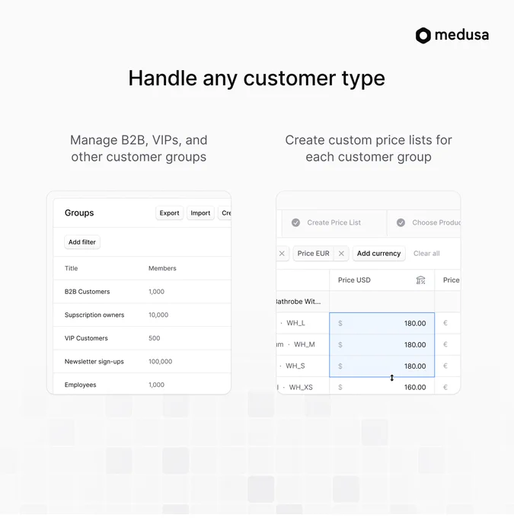Click the dollar symbol in the WH_XS row
Viewport: 514px width, 518px height.
pos(340,387)
